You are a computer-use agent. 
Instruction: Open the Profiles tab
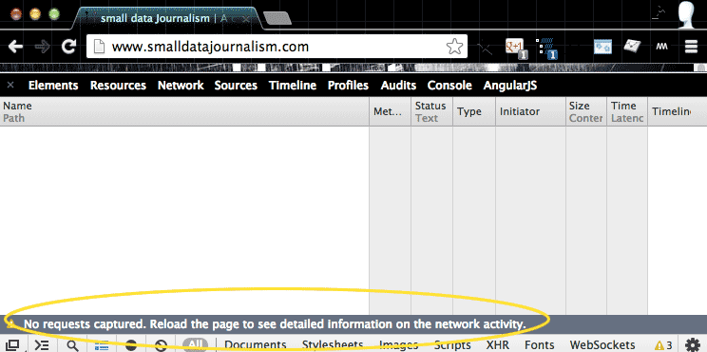(x=348, y=86)
